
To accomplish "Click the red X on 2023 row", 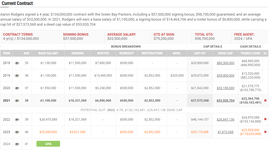I will tap(265, 132).
